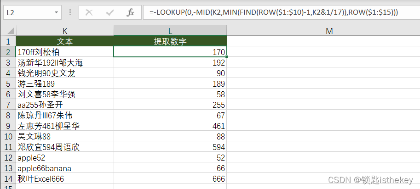Select row 10 header
The height and width of the screenshot is (189, 420).
click(8, 136)
